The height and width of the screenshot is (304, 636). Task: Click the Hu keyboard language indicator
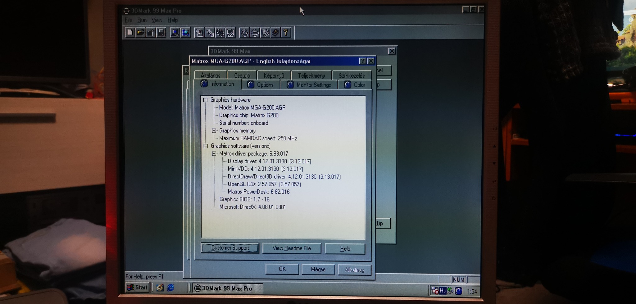(x=443, y=291)
